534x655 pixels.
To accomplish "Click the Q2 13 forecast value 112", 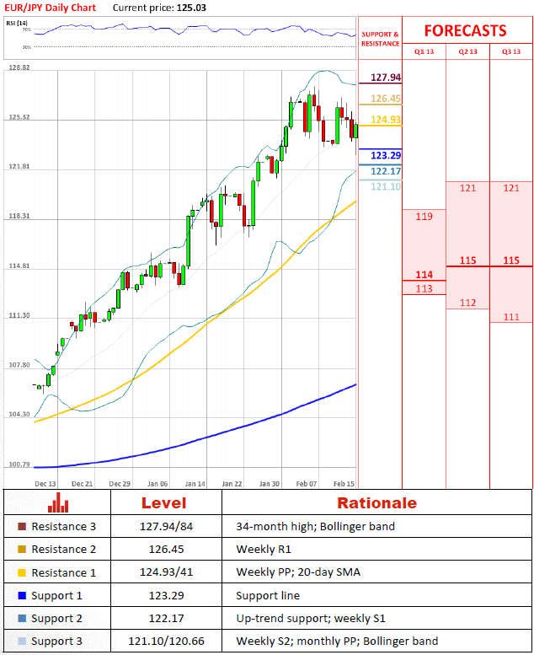I will 467,303.
